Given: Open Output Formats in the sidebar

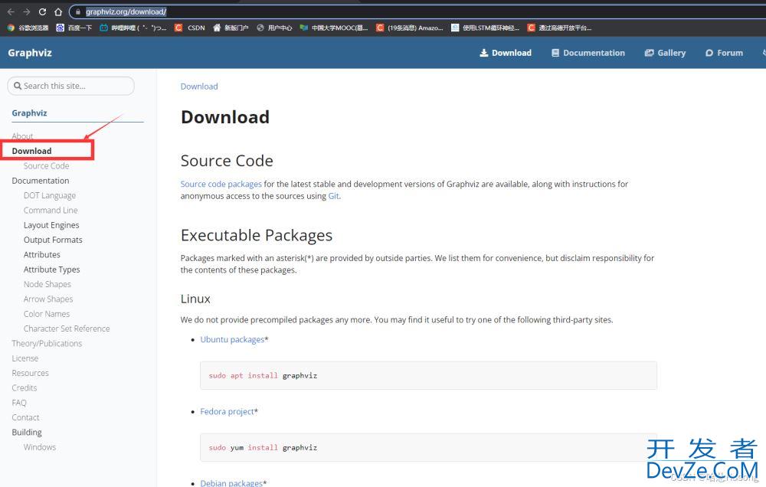Looking at the screenshot, I should point(54,240).
